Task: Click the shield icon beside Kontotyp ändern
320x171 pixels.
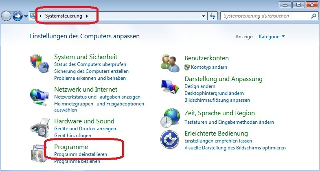Action: 187,67
